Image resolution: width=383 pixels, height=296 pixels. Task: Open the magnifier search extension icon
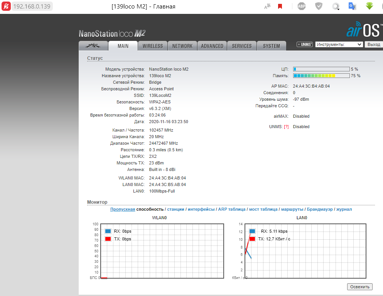[336, 6]
